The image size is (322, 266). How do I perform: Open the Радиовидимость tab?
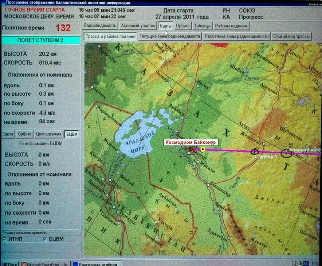tap(100, 26)
